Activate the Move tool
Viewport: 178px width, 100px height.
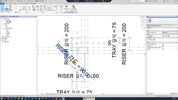coord(34,10)
